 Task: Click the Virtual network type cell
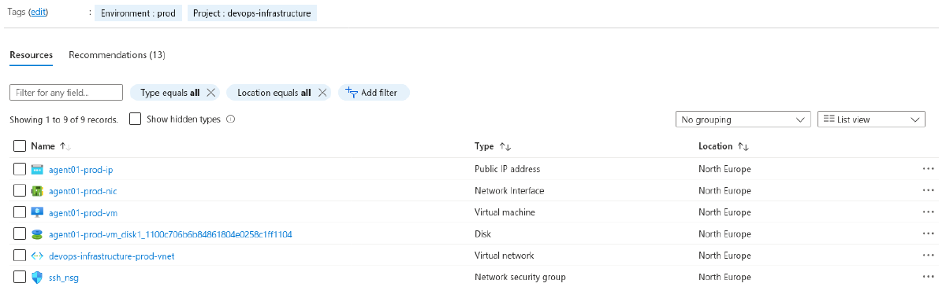click(x=505, y=256)
